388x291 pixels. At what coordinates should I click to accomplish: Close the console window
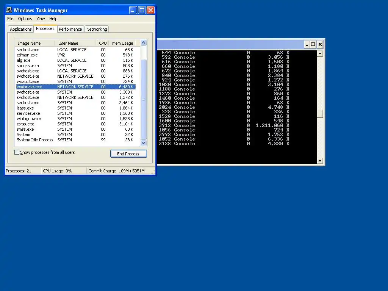click(x=320, y=44)
